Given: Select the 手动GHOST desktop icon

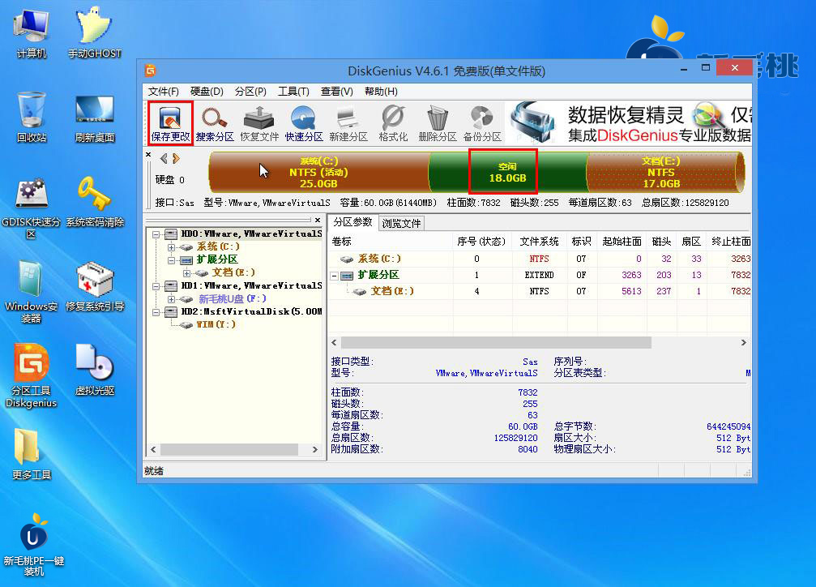Looking at the screenshot, I should point(94,34).
